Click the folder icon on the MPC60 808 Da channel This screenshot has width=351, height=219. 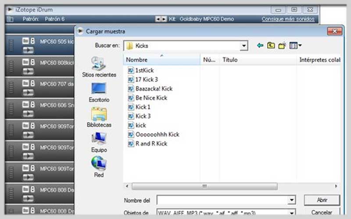pos(25,189)
